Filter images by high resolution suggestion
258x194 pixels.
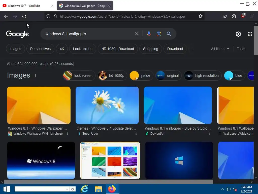pos(203,76)
